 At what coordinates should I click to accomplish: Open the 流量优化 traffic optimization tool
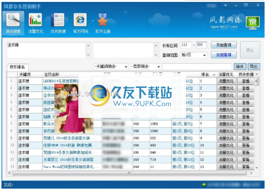coord(35,23)
